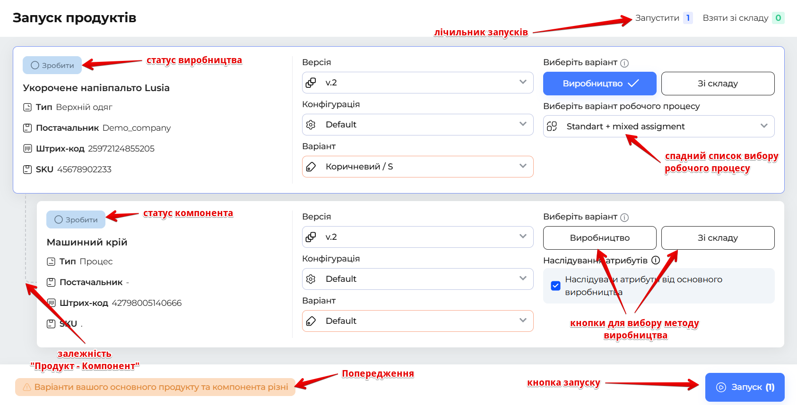This screenshot has width=797, height=405.
Task: Click the info icon next to «Виберіть варіант»
Action: tap(625, 62)
